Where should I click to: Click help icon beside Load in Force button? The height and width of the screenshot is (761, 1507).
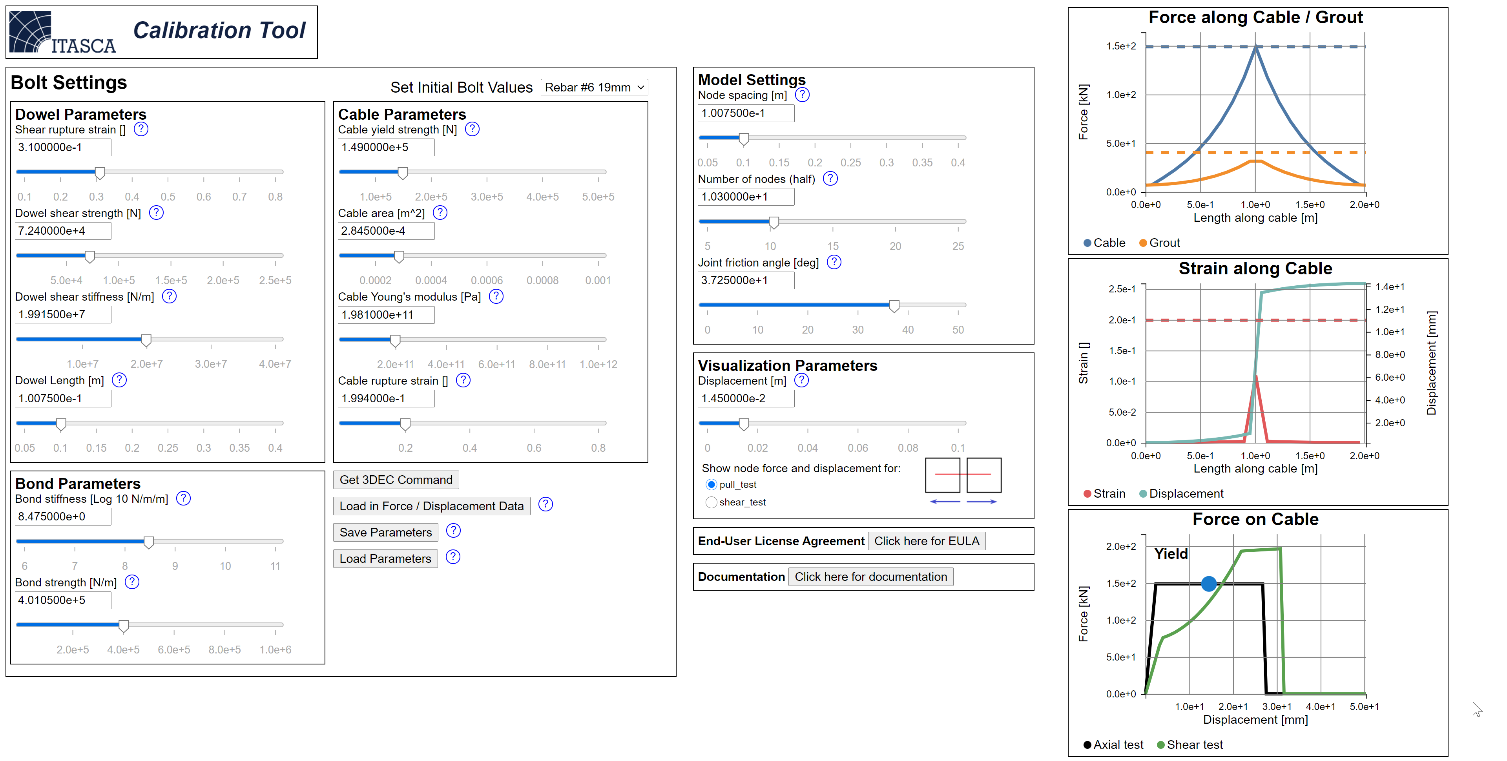tap(545, 504)
